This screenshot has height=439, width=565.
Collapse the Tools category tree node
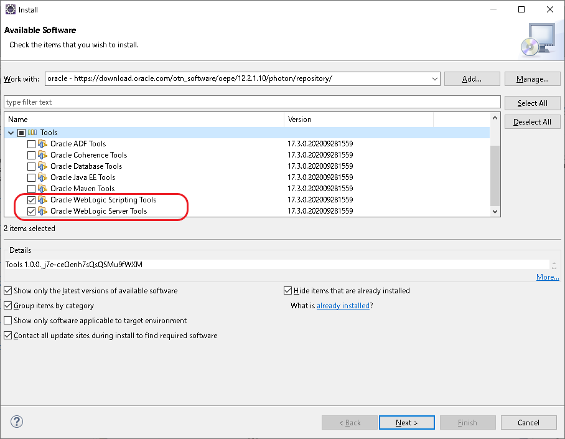pyautogui.click(x=11, y=133)
